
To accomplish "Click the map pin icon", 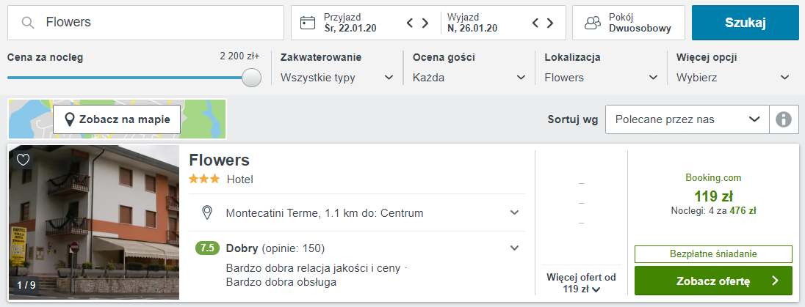I will [x=69, y=119].
